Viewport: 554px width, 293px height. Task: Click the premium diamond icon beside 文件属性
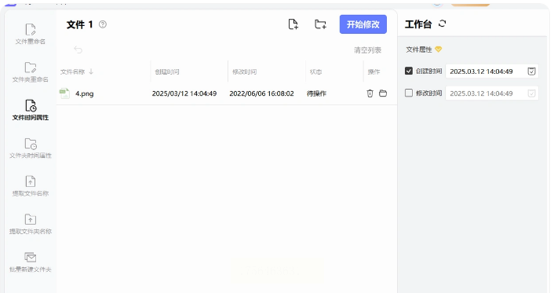[438, 49]
